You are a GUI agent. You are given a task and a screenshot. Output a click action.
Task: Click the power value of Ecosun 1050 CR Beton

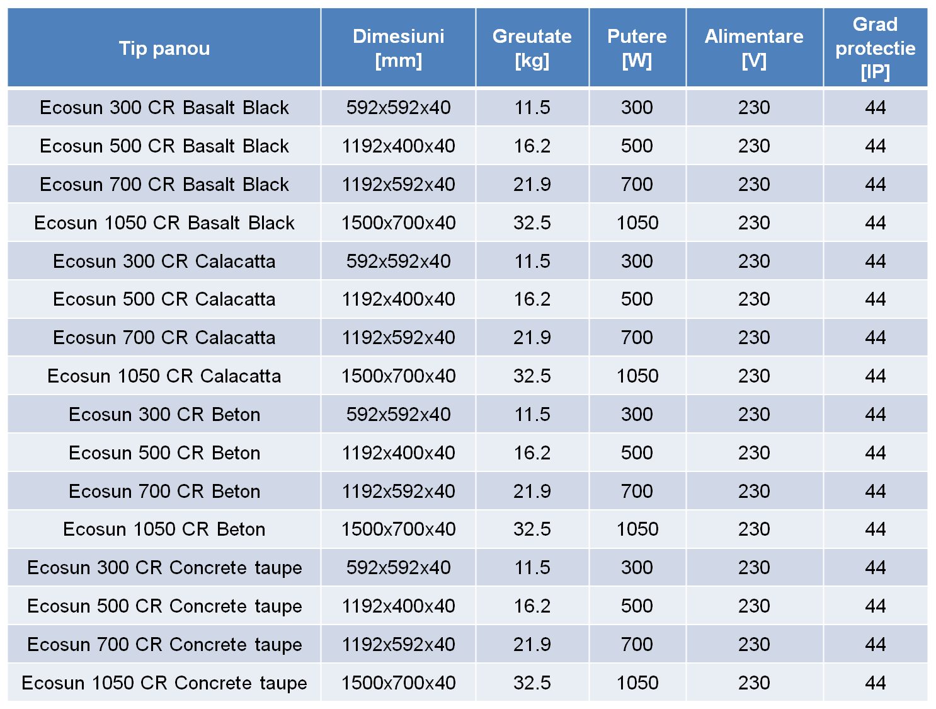(637, 529)
